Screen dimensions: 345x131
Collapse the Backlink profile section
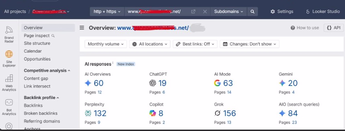(41, 97)
